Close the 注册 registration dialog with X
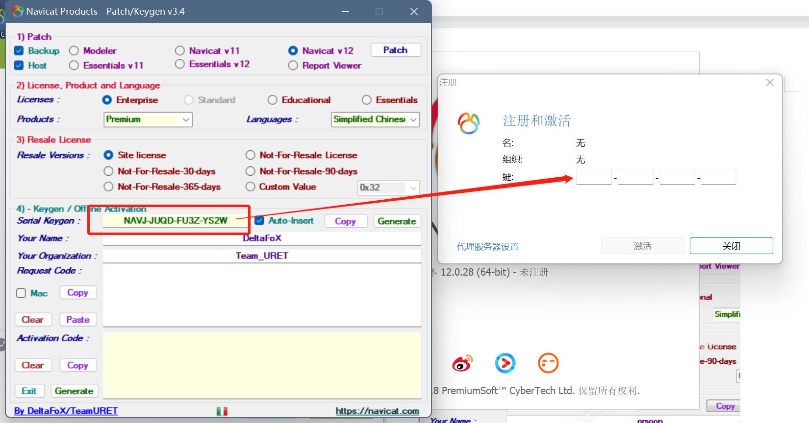Viewport: 809px width, 423px height. coord(770,83)
